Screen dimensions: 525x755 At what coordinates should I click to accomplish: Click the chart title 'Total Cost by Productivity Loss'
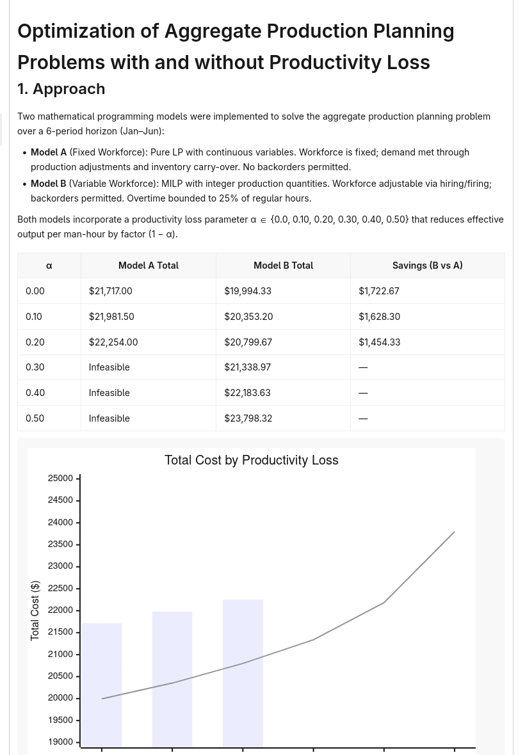coord(252,460)
